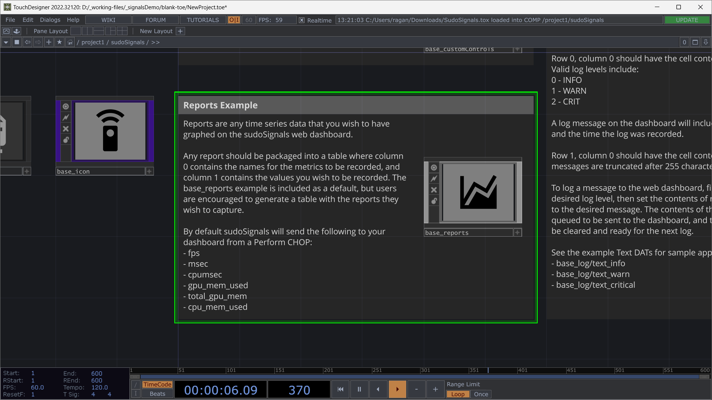712x400 pixels.
Task: Expand plus button of cut-off left node
Action: pos(27,171)
